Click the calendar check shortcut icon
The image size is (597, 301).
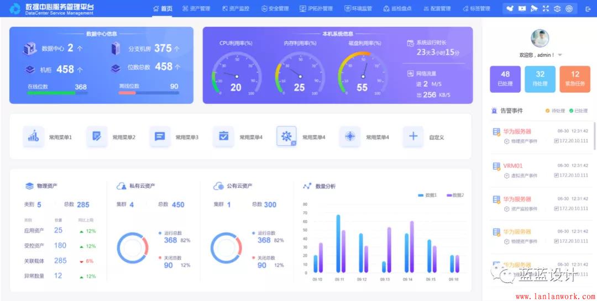pyautogui.click(x=223, y=136)
